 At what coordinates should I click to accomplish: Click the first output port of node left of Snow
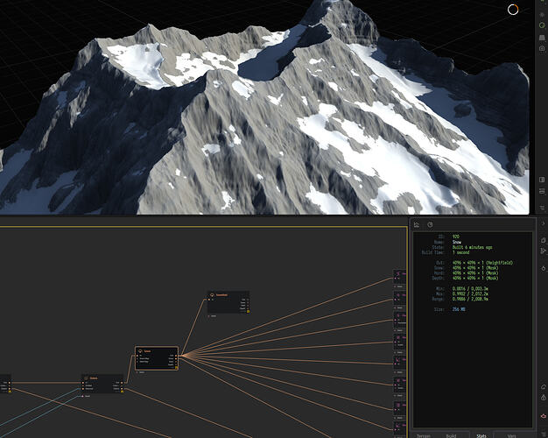tap(122, 383)
